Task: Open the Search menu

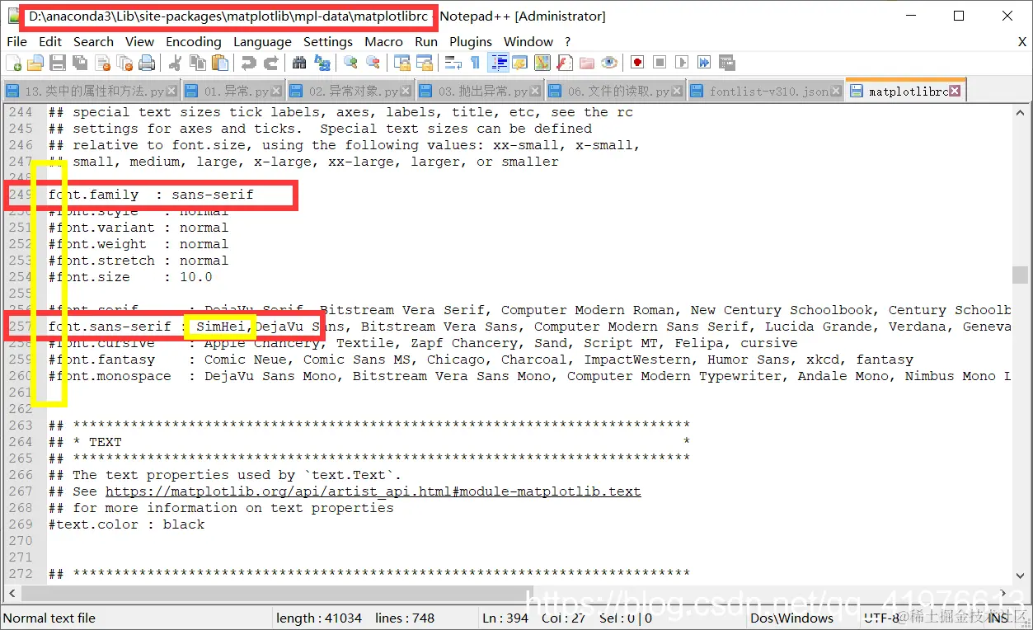Action: (x=93, y=41)
